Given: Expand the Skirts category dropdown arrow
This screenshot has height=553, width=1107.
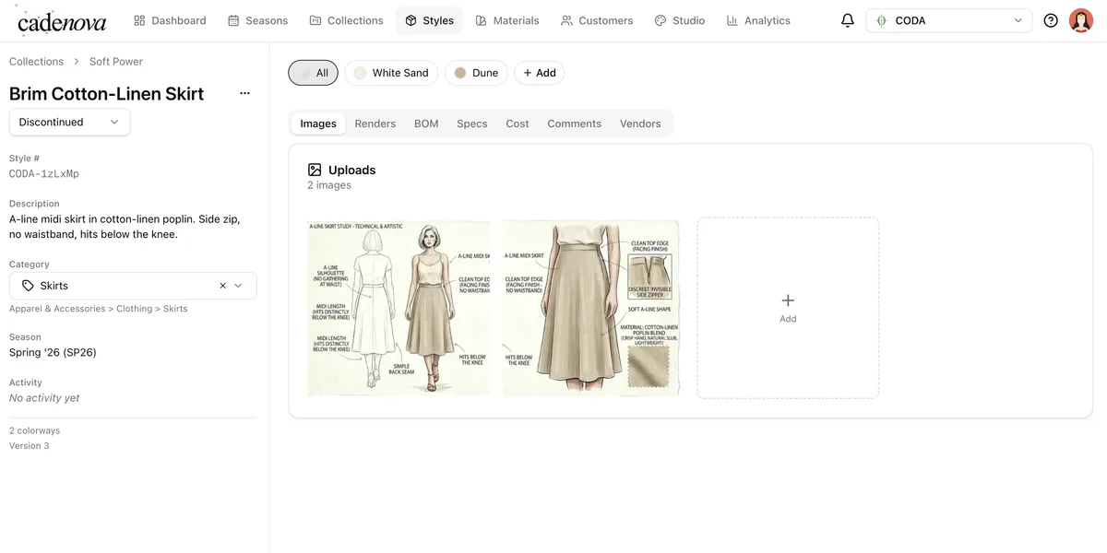Looking at the screenshot, I should (x=238, y=286).
